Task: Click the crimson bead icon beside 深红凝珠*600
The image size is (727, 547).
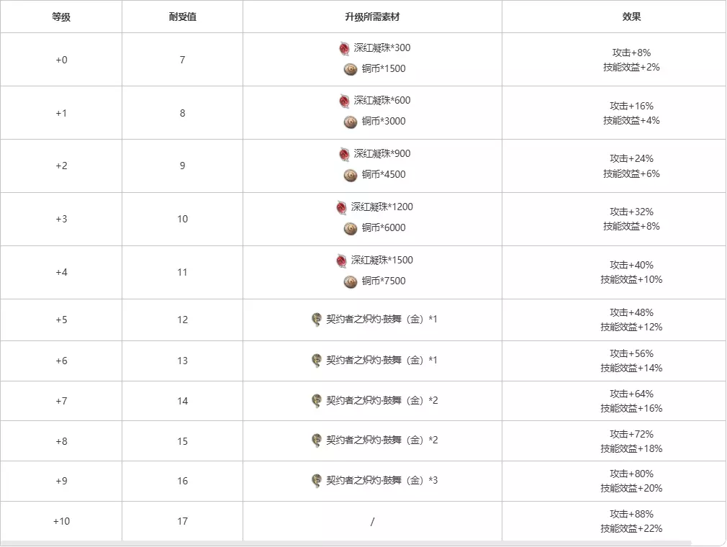Action: click(345, 101)
